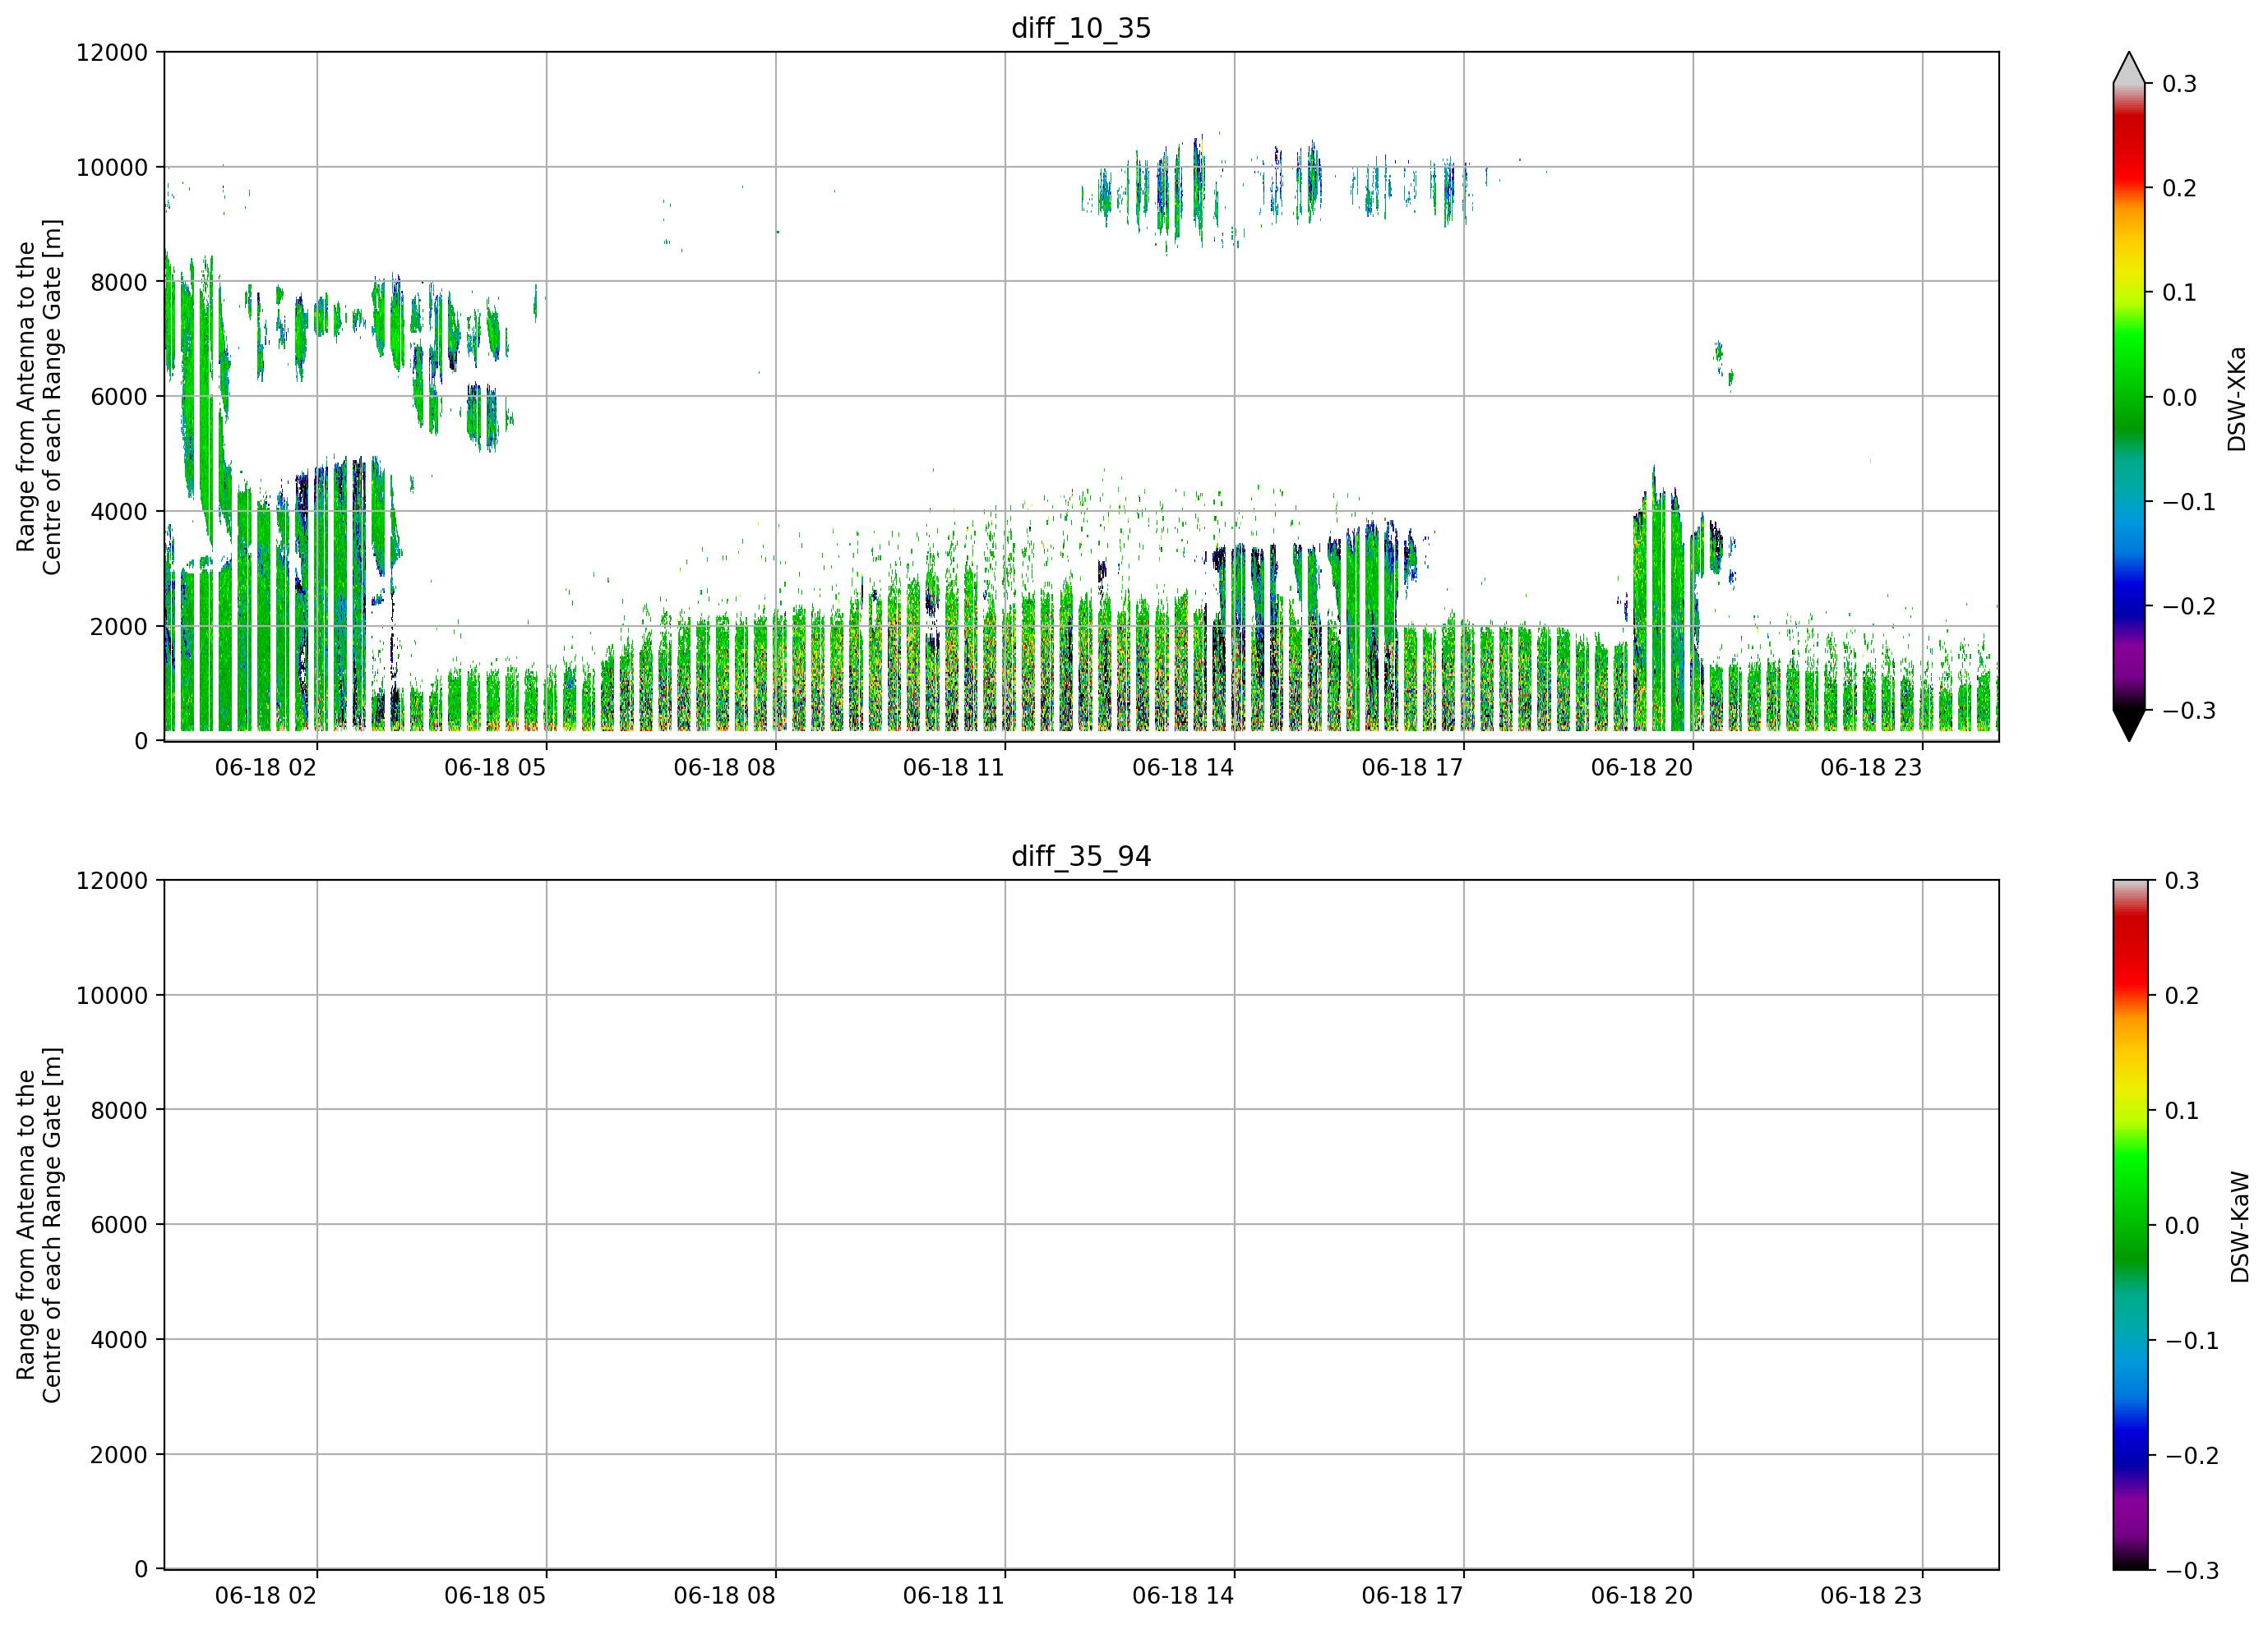The width and height of the screenshot is (2268, 1625).
Task: Click the '6000' y-tick of diff_10_35 plot
Action: click(119, 397)
